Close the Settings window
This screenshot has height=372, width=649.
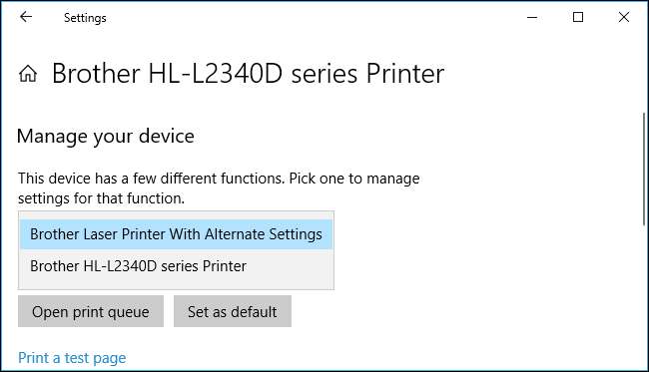pyautogui.click(x=624, y=17)
